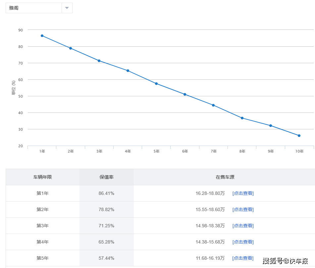The width and height of the screenshot is (315, 268).
Task: Select the 3年 data point on chart
Action: point(99,61)
